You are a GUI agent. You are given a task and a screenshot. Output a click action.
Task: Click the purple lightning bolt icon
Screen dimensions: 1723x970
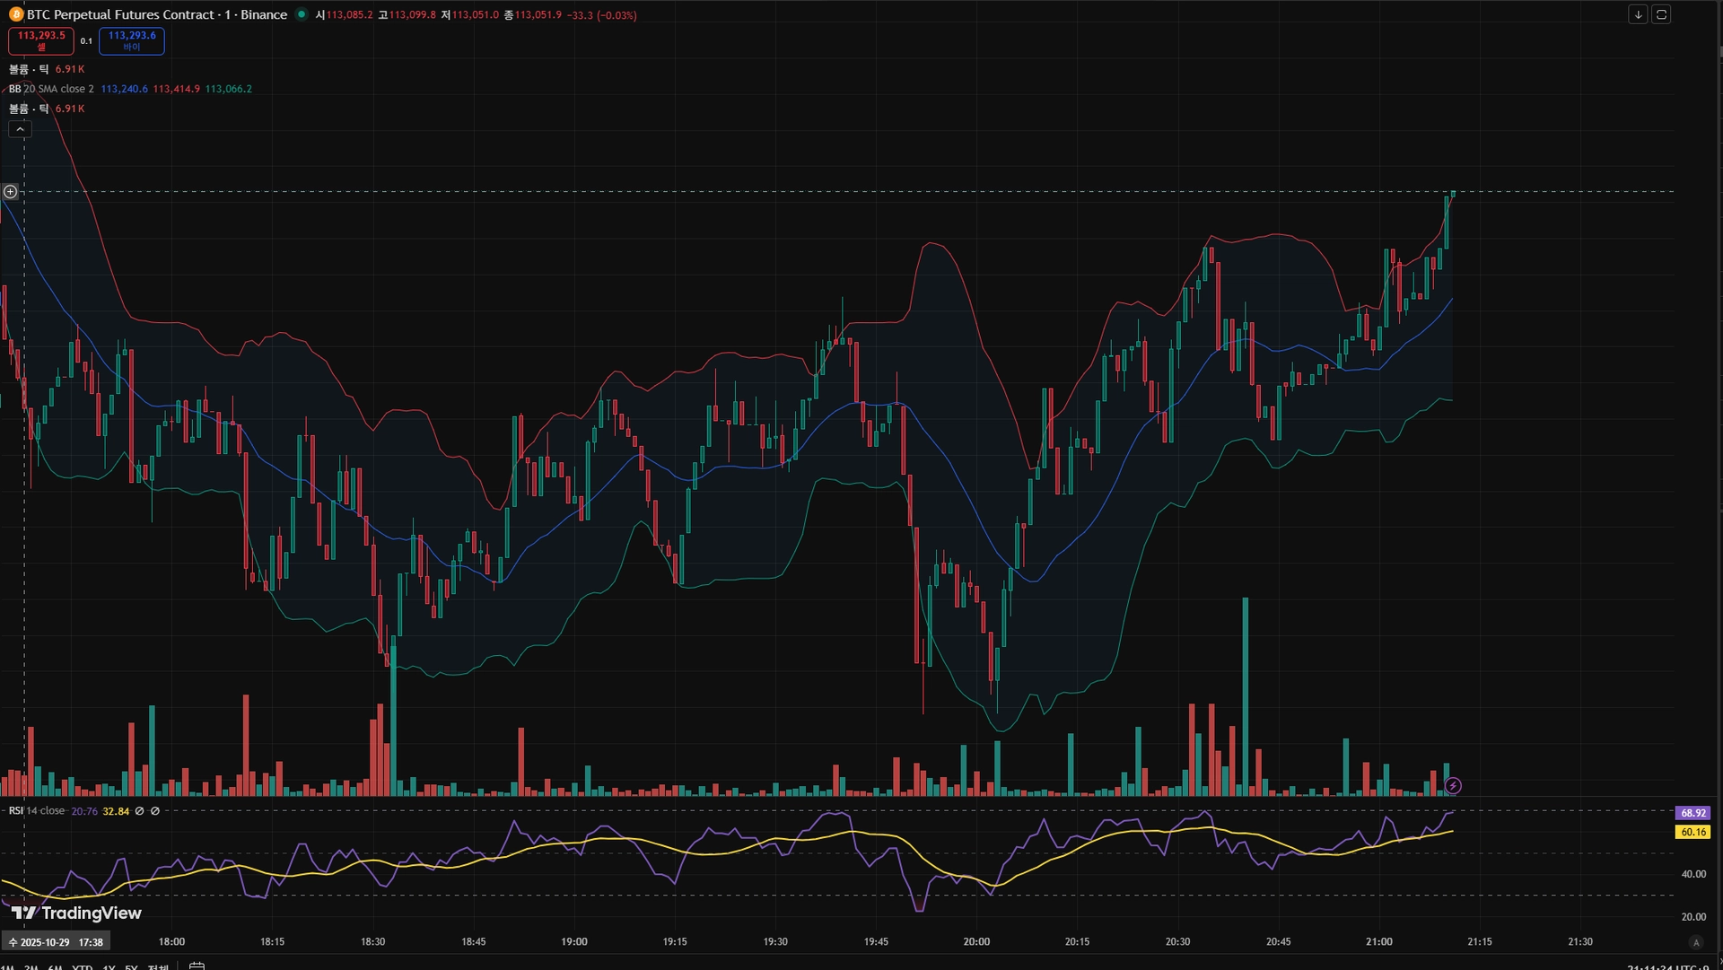point(1452,786)
